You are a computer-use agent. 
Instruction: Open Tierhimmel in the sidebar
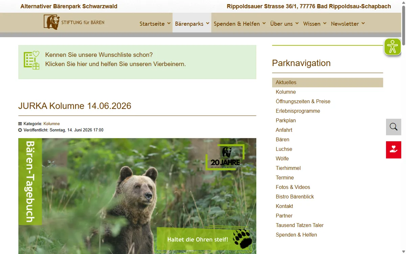click(x=288, y=168)
